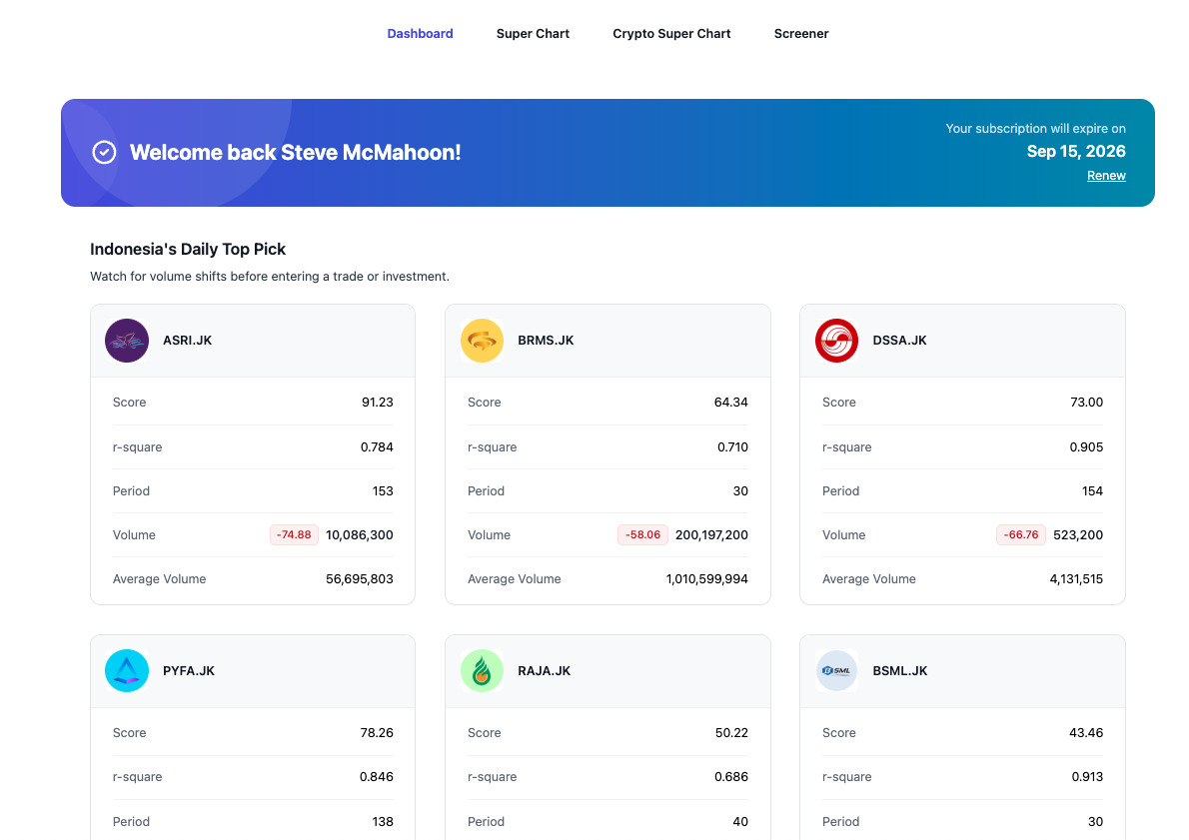The image size is (1189, 840).
Task: Click the RAJA.JK green flame logo
Action: click(482, 670)
